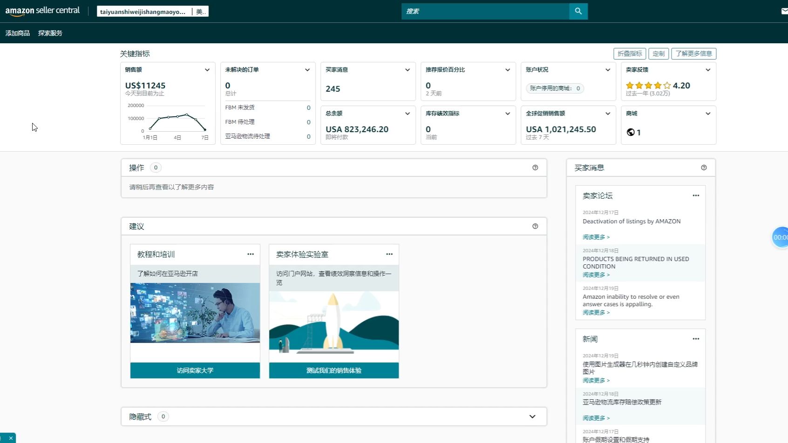Open the store account selector
The width and height of the screenshot is (788, 443).
tap(153, 12)
